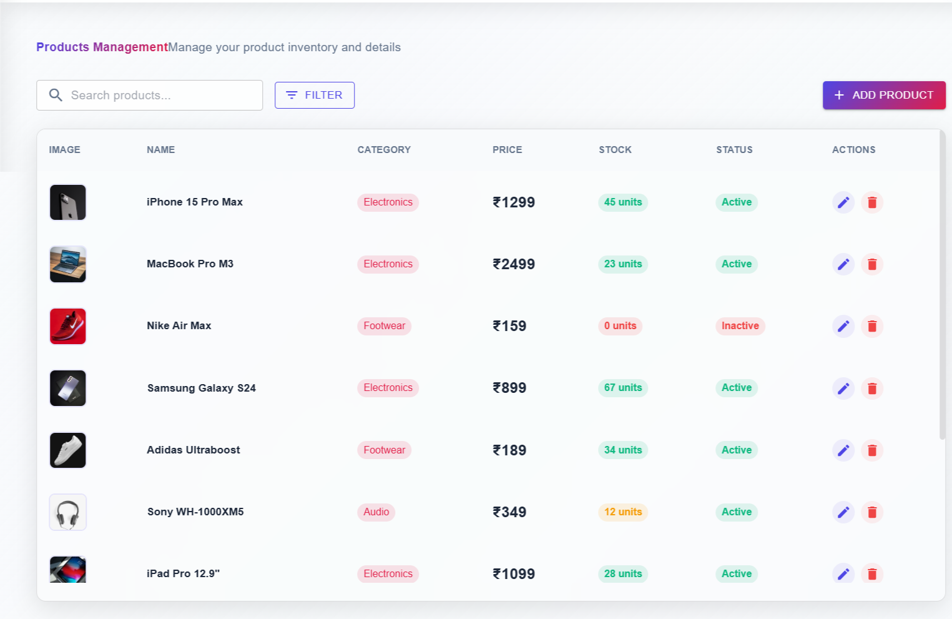Viewport: 952px width, 619px height.
Task: Edit the Sony WH-1000XM5 product
Action: (x=843, y=512)
